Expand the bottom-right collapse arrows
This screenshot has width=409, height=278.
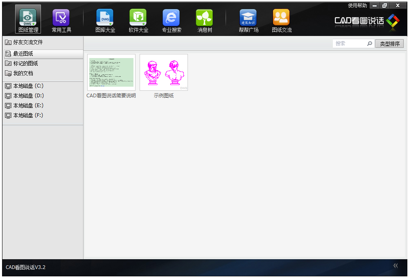pyautogui.click(x=395, y=266)
